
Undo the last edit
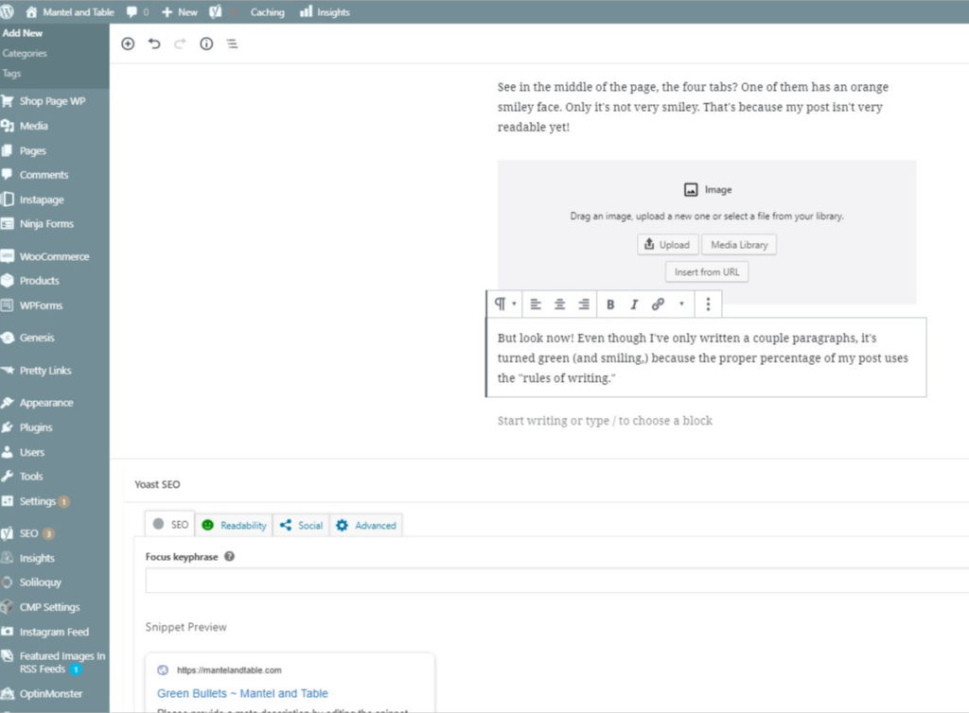(154, 43)
